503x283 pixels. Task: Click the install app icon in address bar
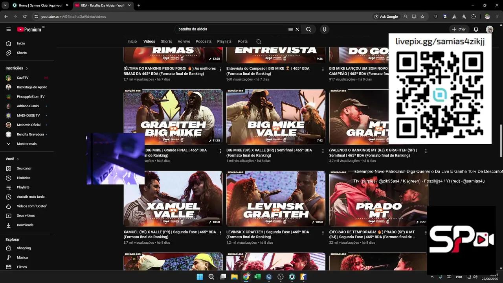coord(414,17)
